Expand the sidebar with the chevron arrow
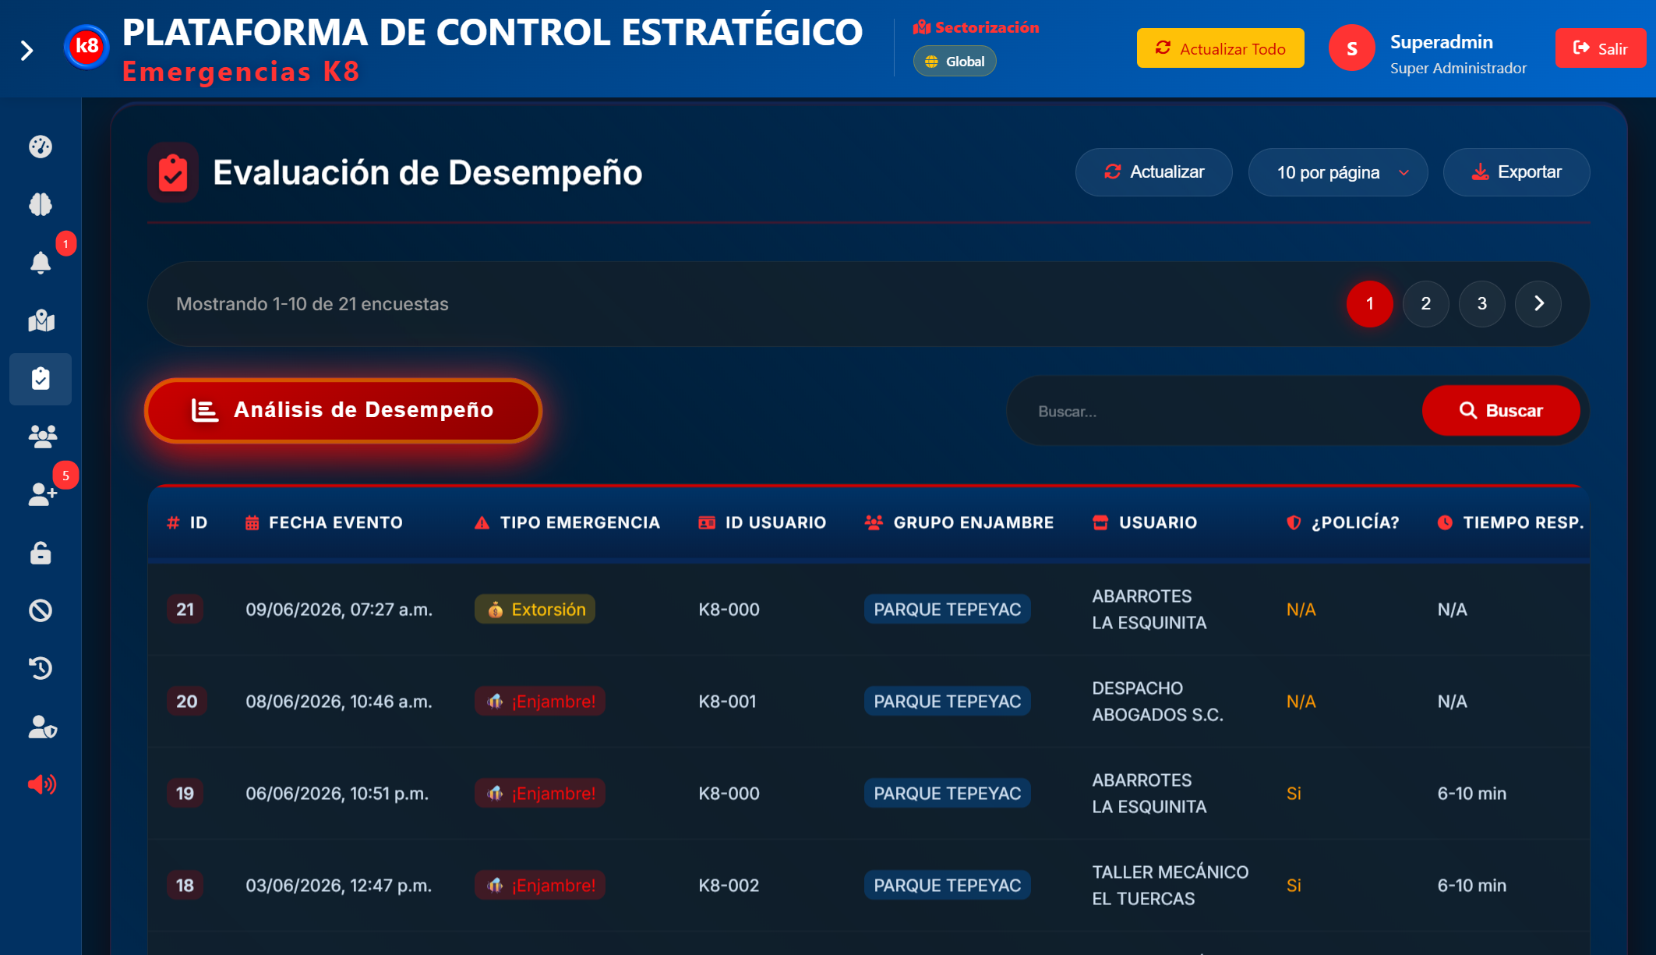This screenshot has height=955, width=1656. point(27,51)
